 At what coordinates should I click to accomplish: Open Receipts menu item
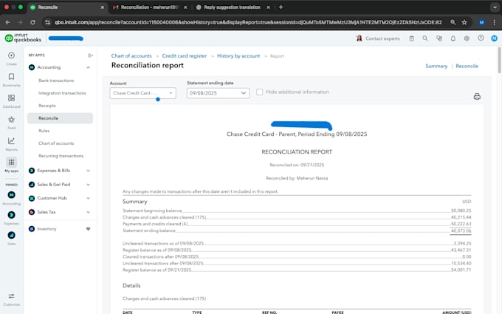point(47,106)
